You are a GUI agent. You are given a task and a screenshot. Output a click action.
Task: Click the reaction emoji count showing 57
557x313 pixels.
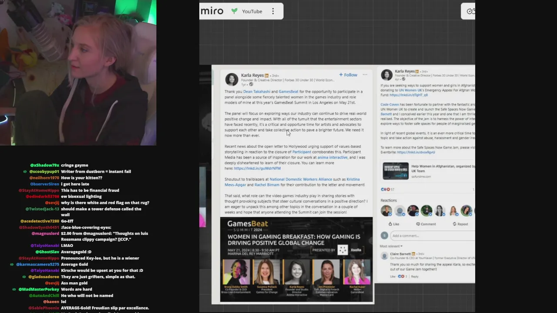point(387,190)
